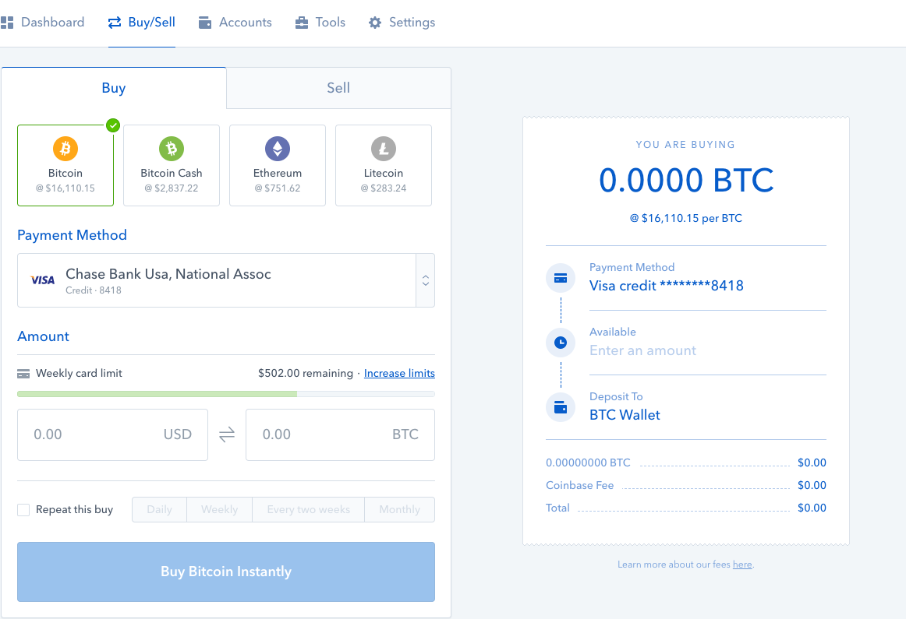This screenshot has width=906, height=619.
Task: Click the USD amount input field
Action: click(113, 435)
